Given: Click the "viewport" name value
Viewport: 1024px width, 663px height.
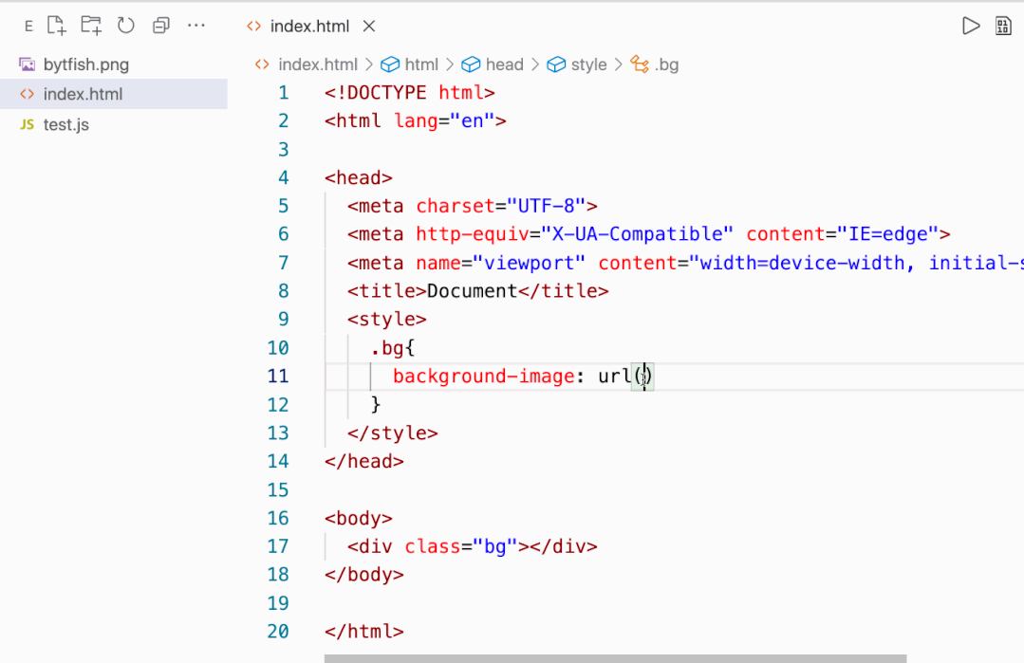Looking at the screenshot, I should point(529,263).
